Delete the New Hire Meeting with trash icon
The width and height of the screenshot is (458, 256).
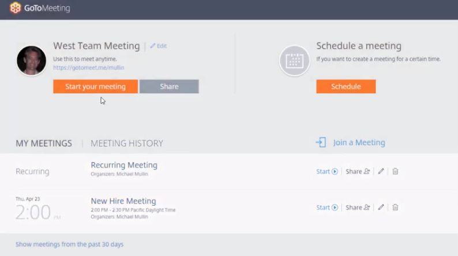(395, 207)
